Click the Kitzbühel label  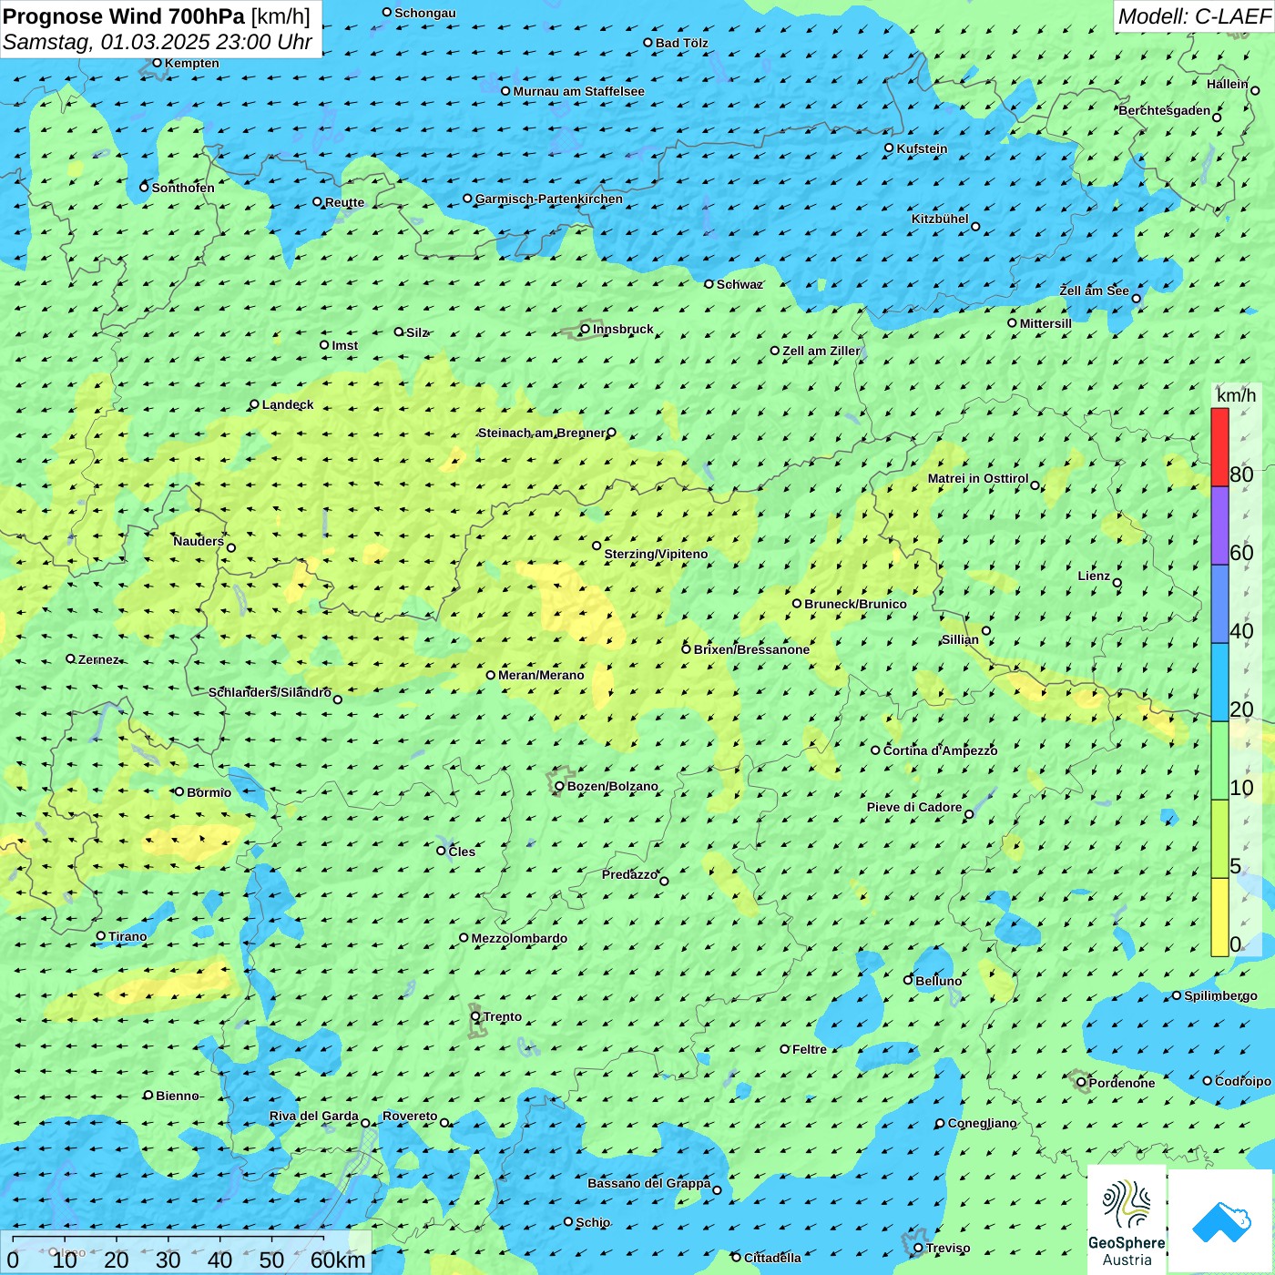pyautogui.click(x=940, y=219)
